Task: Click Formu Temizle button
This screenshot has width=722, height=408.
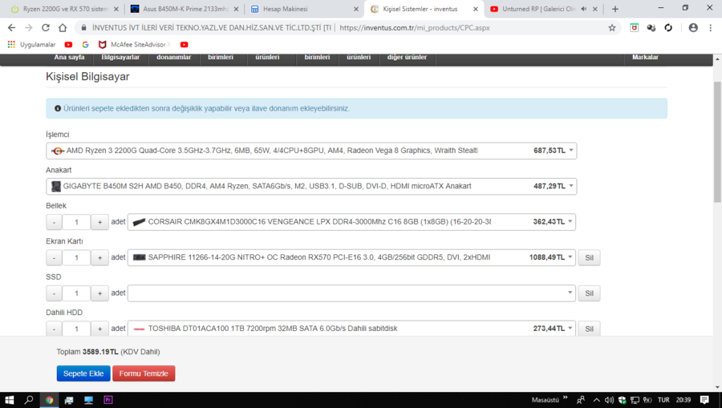Action: 144,374
